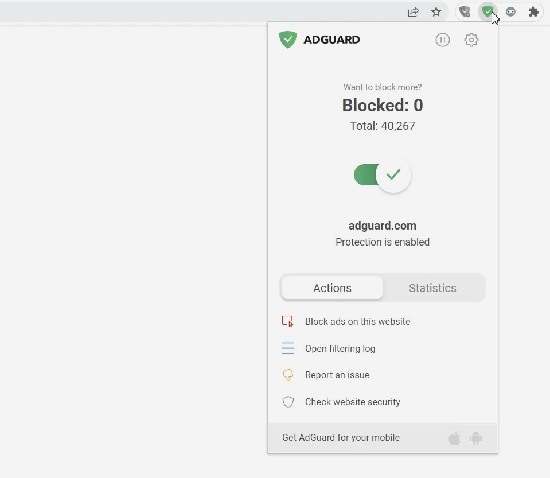Select "Report an issue"

click(337, 375)
